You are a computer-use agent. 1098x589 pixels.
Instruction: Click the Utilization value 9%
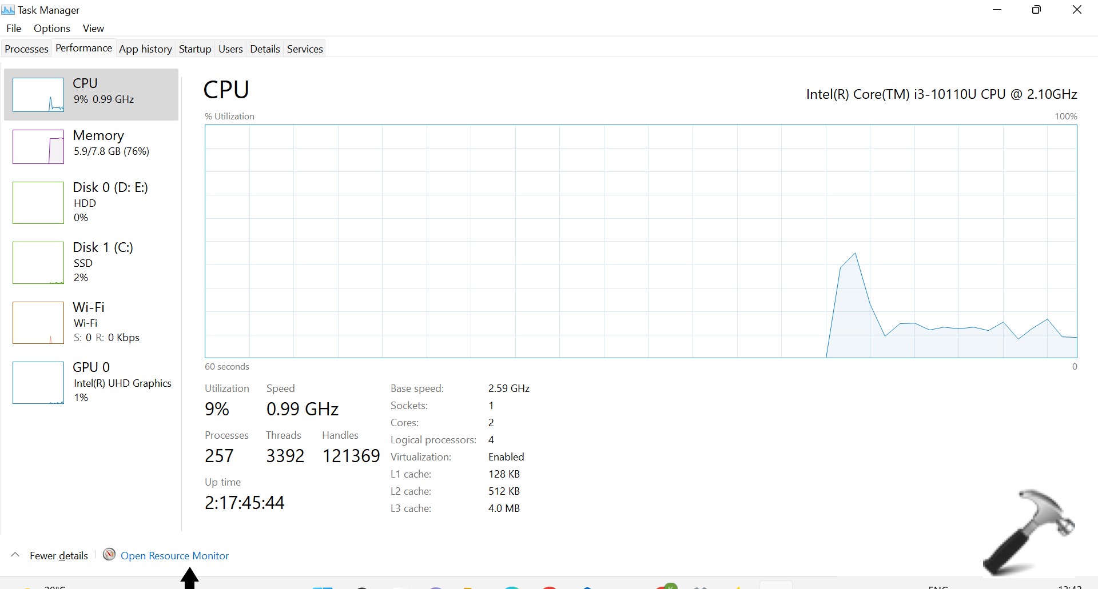(217, 409)
